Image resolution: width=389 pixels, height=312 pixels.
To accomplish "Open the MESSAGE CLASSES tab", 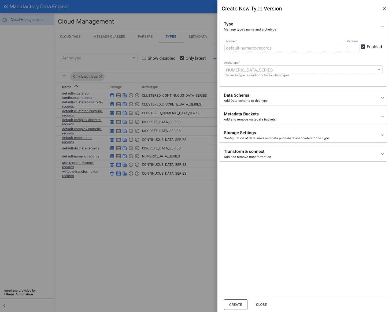I will pos(109,37).
